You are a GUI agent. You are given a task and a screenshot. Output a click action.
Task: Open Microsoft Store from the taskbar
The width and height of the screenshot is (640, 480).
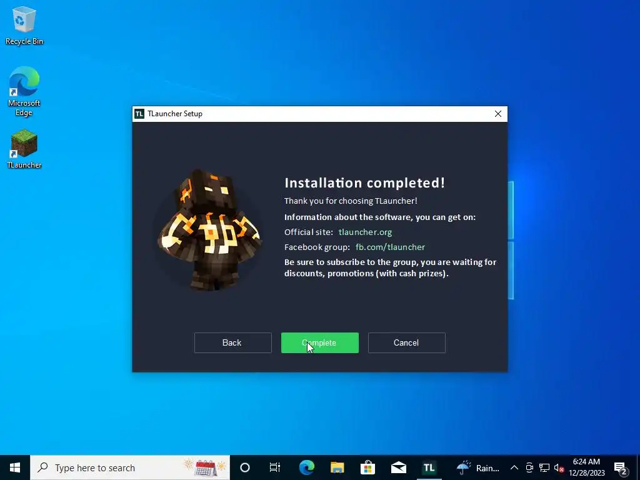(367, 467)
